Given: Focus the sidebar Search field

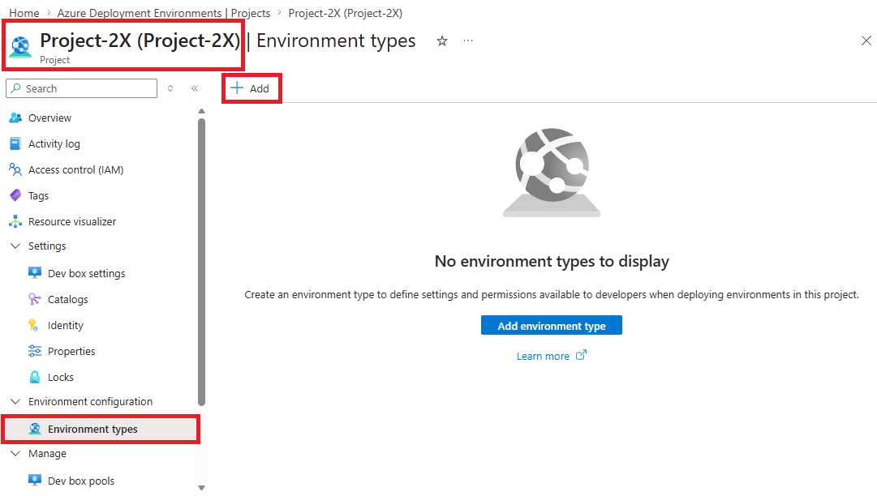Looking at the screenshot, I should [82, 88].
